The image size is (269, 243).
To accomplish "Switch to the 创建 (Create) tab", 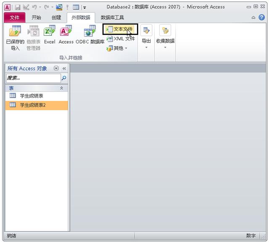I will [x=56, y=18].
